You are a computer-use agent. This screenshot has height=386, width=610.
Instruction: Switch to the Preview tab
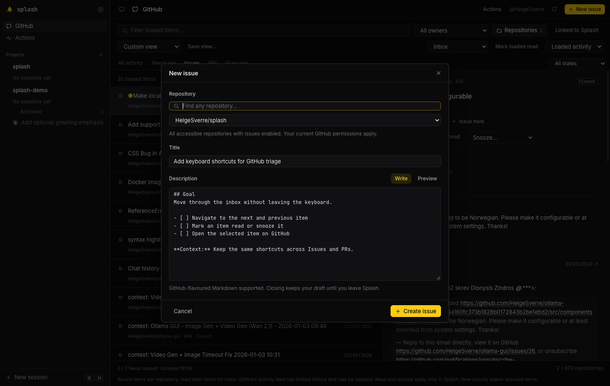[x=427, y=179]
